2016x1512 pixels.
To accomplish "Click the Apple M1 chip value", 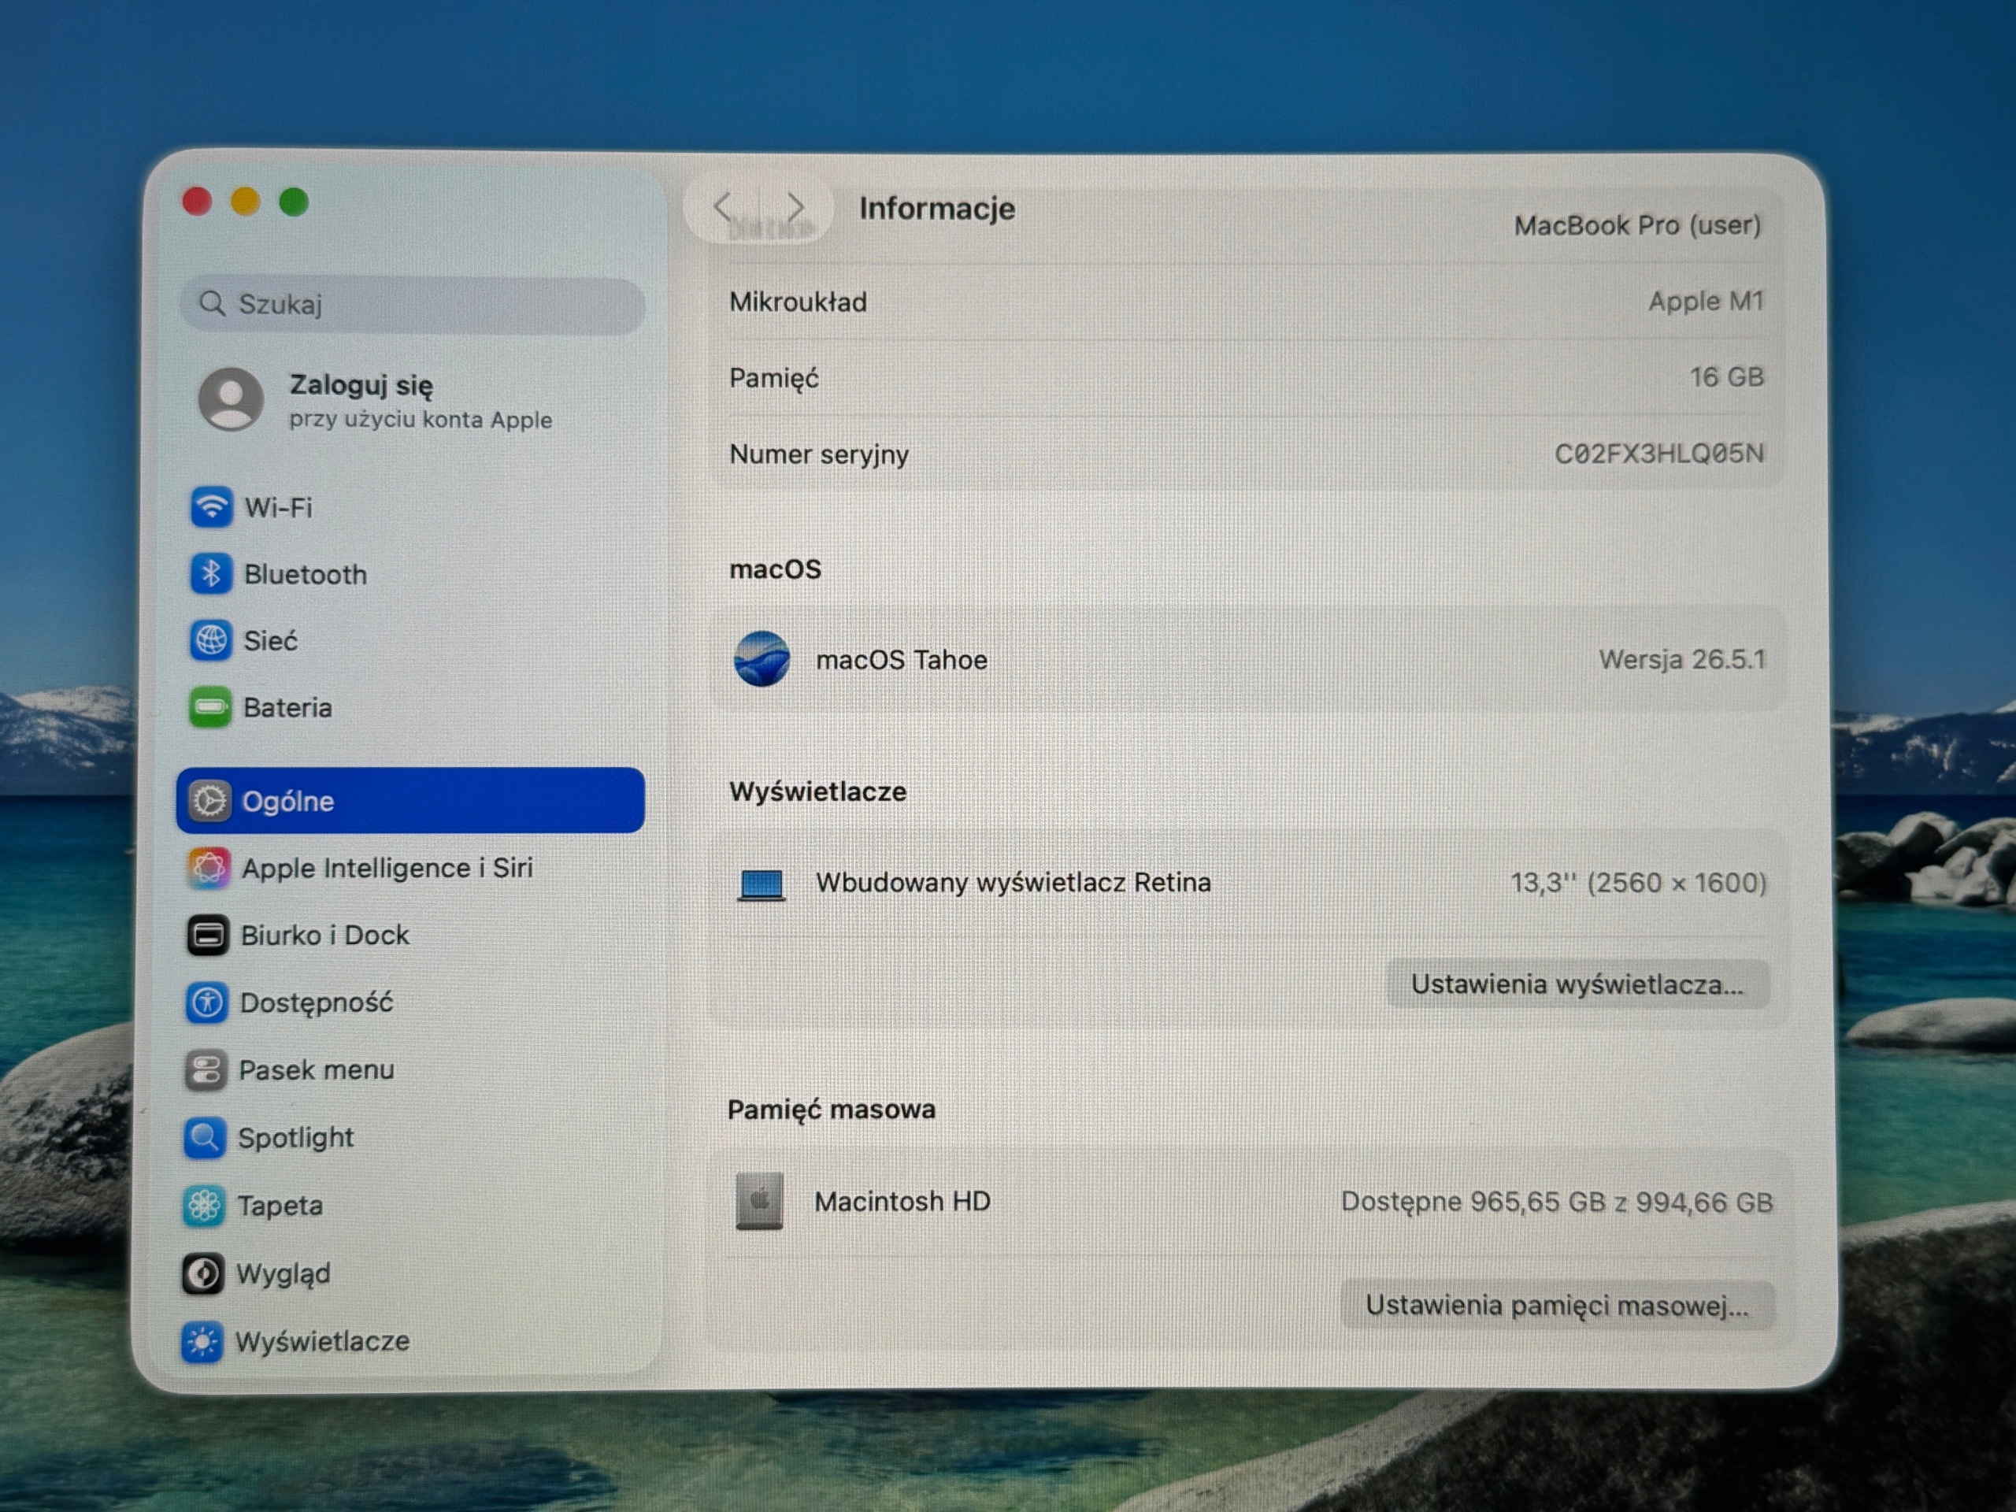I will (1707, 301).
